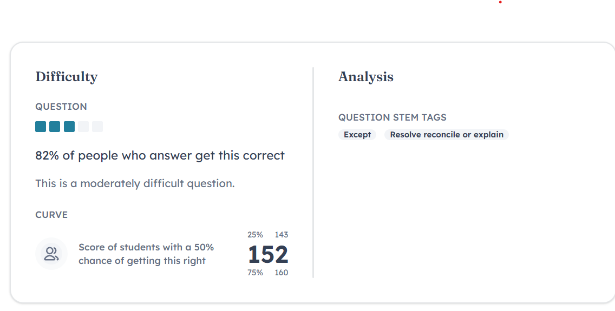The image size is (615, 311).
Task: Click the "CURVE" section label
Action: [x=51, y=215]
